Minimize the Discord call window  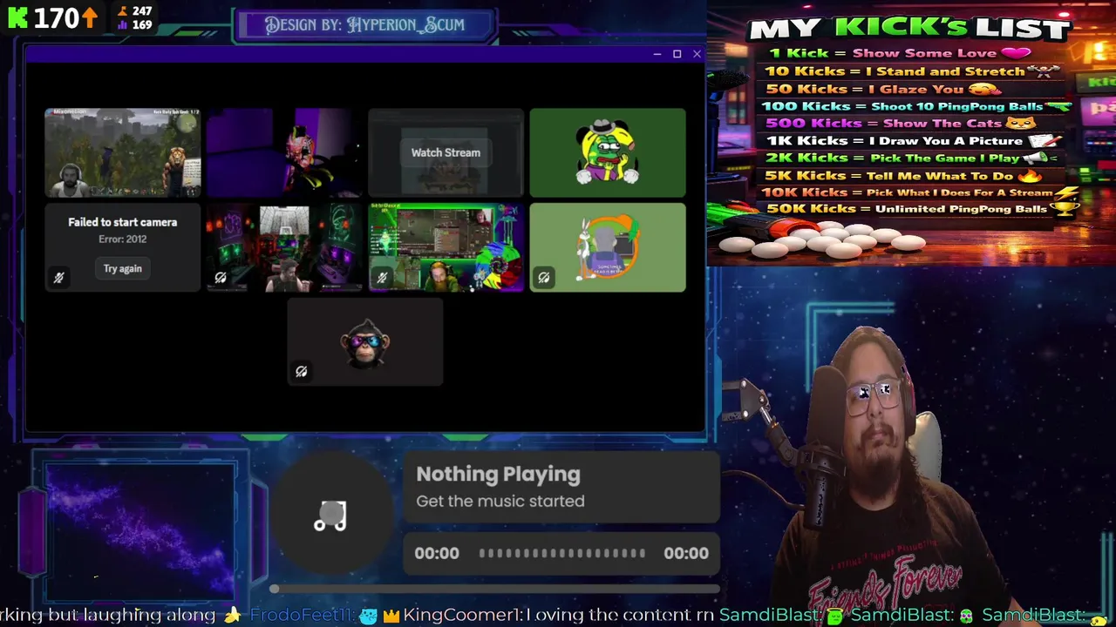pyautogui.click(x=657, y=54)
